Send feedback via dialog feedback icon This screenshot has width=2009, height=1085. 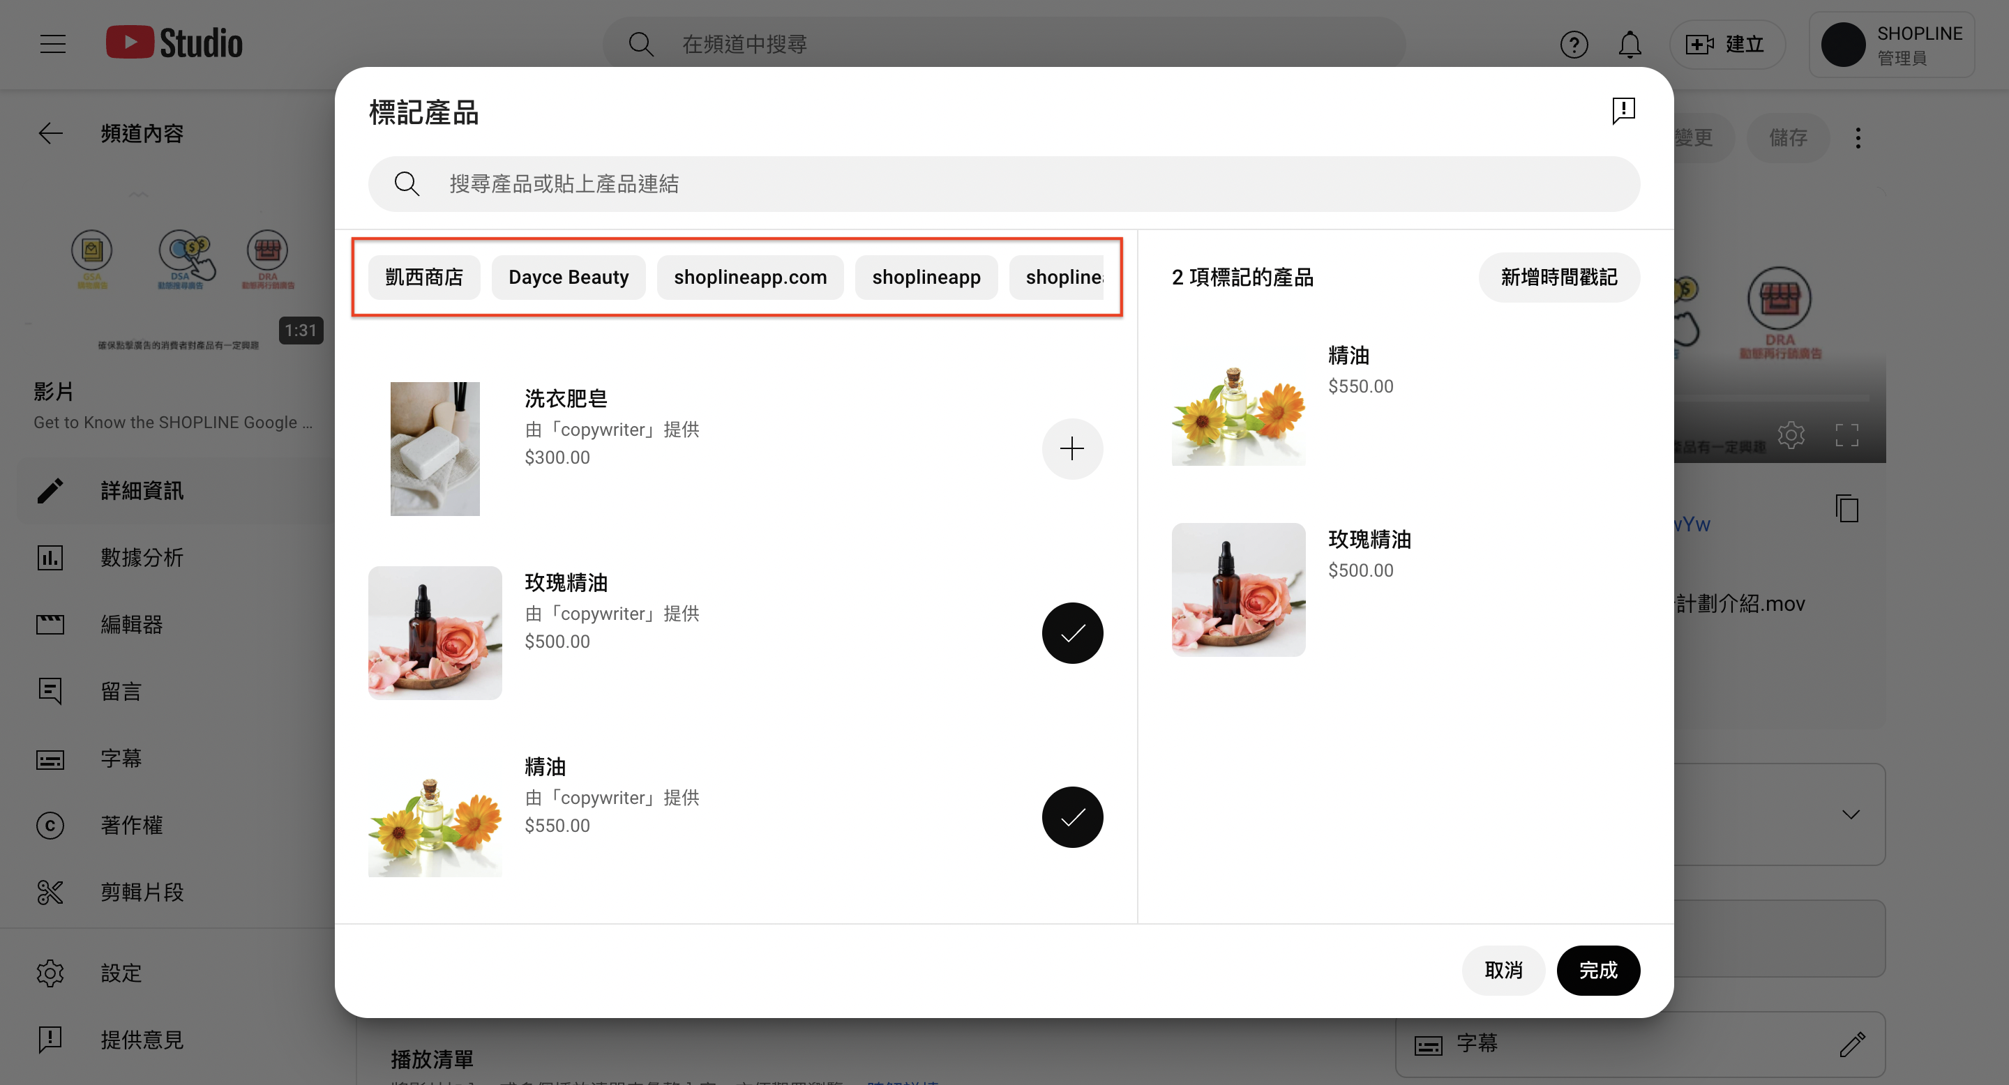pos(1624,111)
